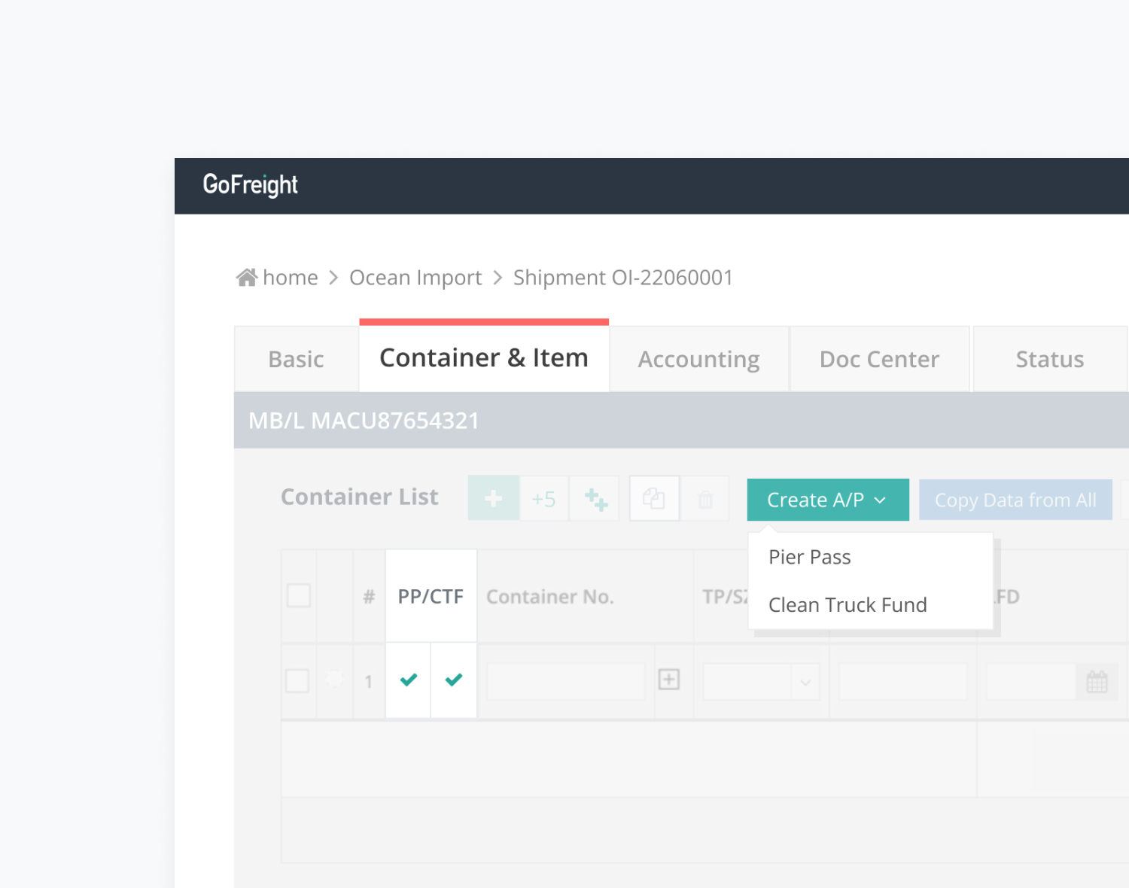Click the add multiple containers icon
The image size is (1129, 888).
click(x=595, y=499)
